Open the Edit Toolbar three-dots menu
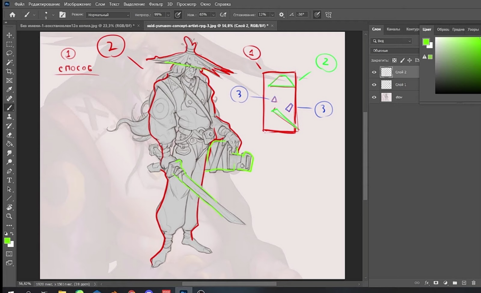This screenshot has height=293, width=481. [x=9, y=225]
